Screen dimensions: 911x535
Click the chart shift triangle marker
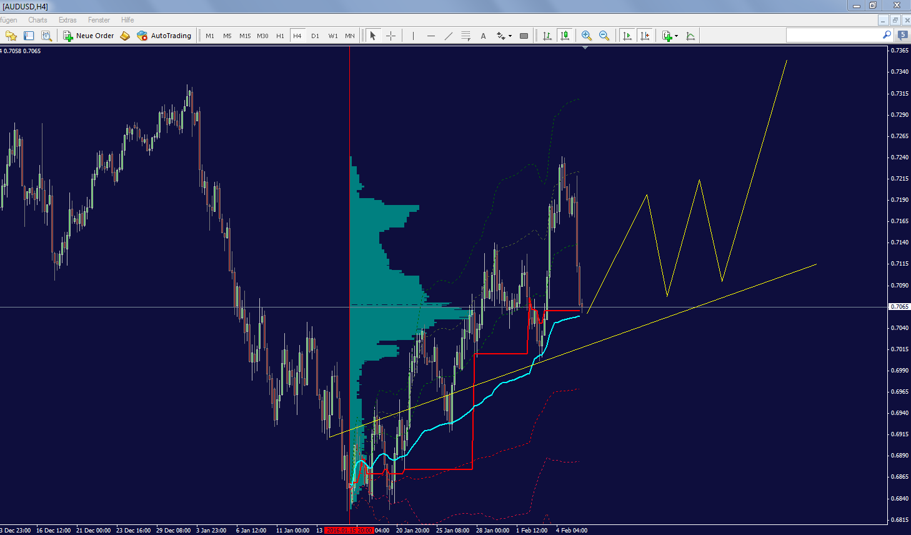click(x=585, y=47)
